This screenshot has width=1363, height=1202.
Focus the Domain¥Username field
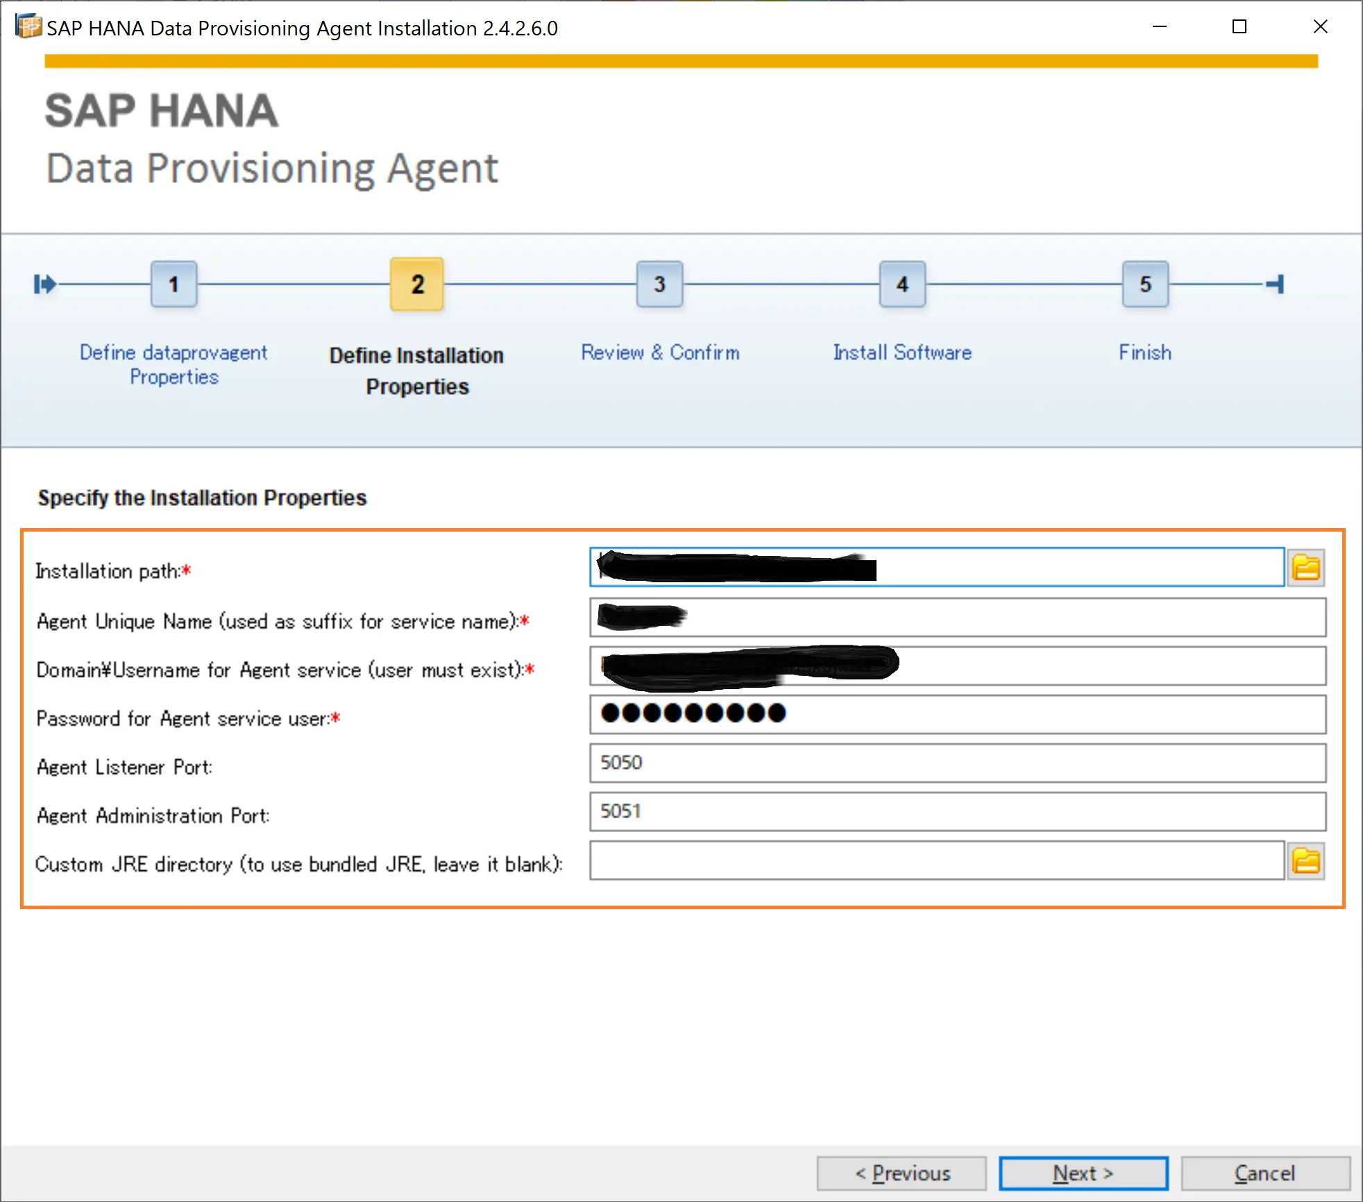[958, 666]
